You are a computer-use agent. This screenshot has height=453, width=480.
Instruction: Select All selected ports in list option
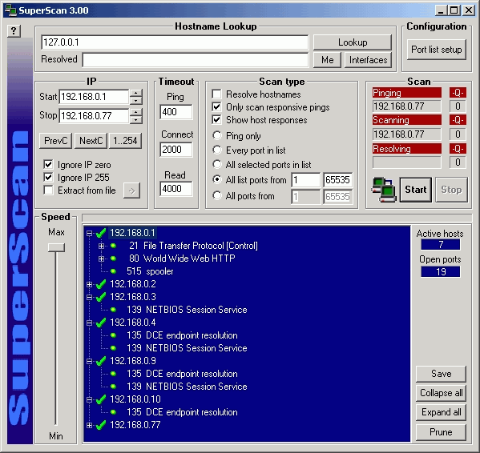click(217, 164)
